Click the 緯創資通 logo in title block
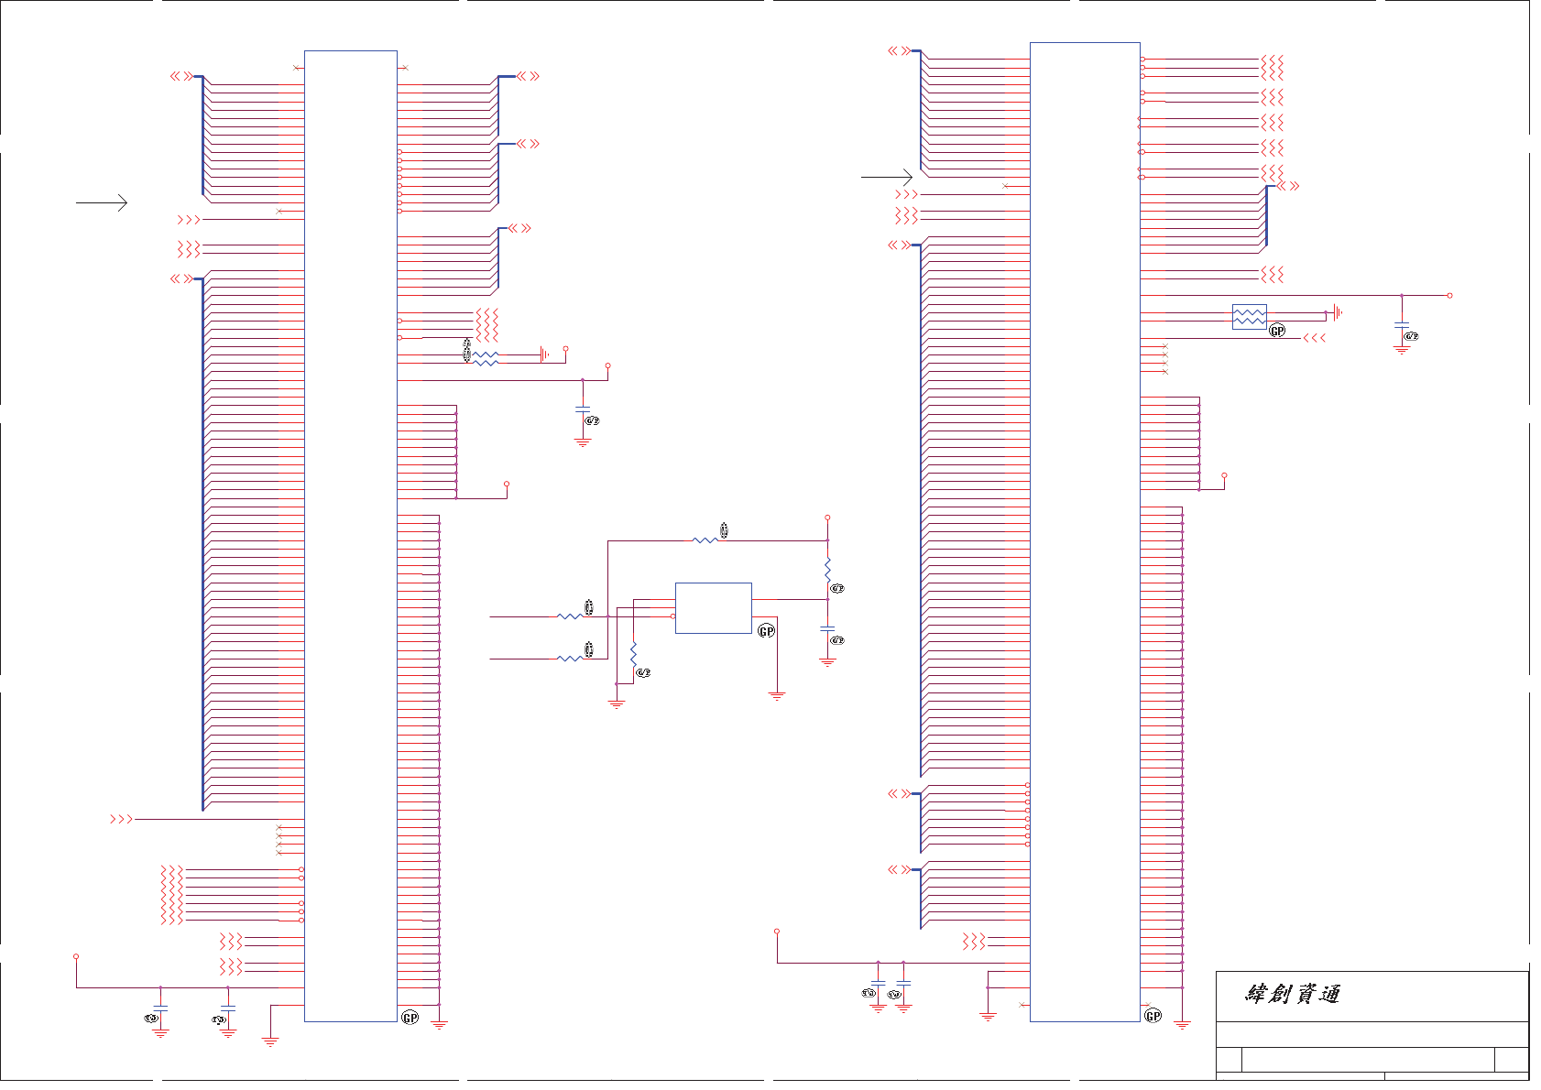The width and height of the screenshot is (1541, 1090). tap(1293, 994)
